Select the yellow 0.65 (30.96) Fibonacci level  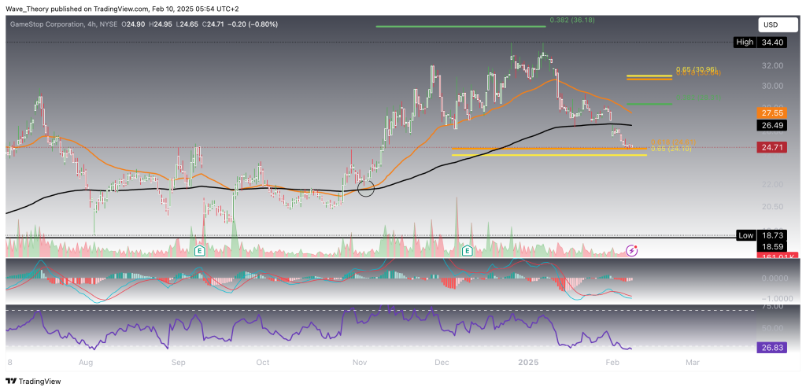(649, 76)
